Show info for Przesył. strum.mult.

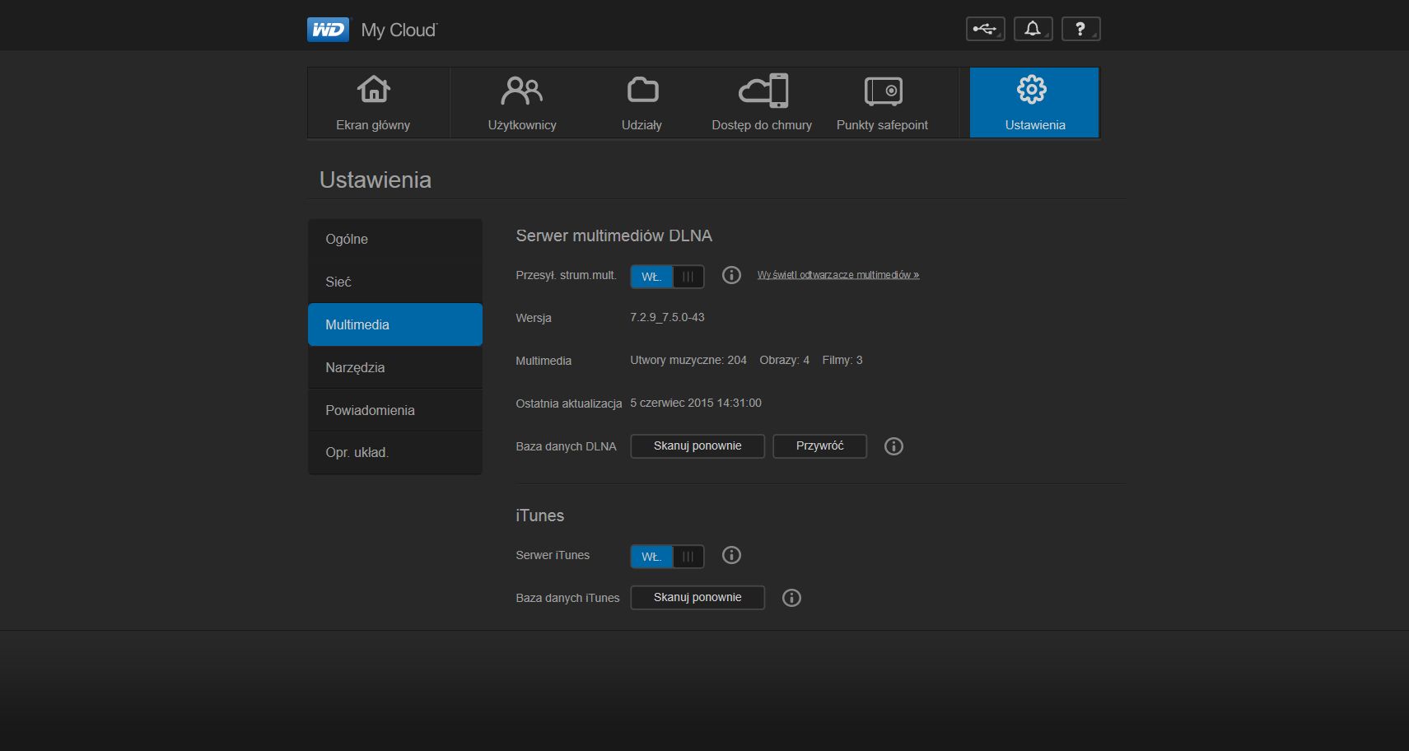(x=731, y=275)
